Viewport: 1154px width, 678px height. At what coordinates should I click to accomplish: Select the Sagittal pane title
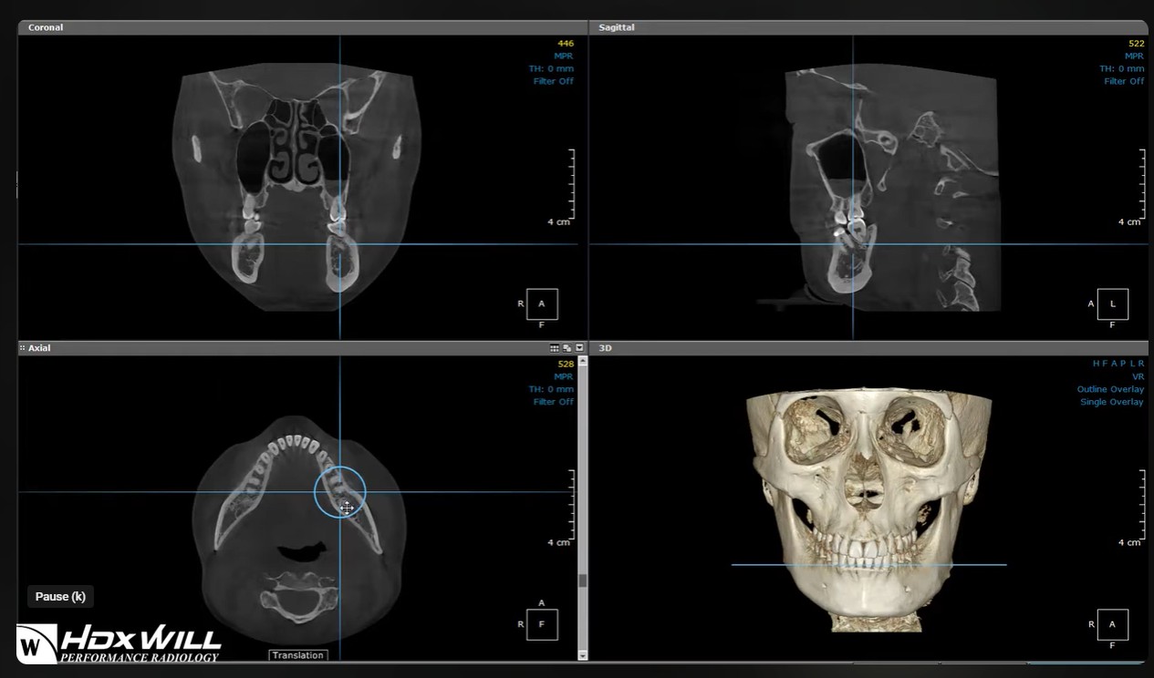pos(617,27)
